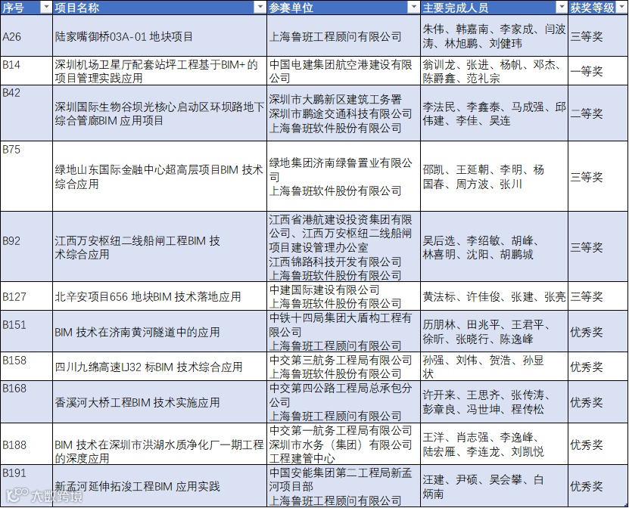Viewport: 629px width, 508px height.
Task: Select project 深圳国际生物谷坝光核心启动区 cell
Action: point(160,113)
